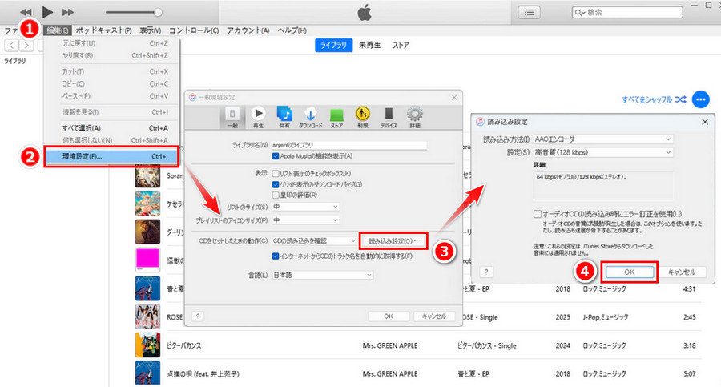
Task: Click the ライブラリ名 text field
Action: click(x=348, y=145)
